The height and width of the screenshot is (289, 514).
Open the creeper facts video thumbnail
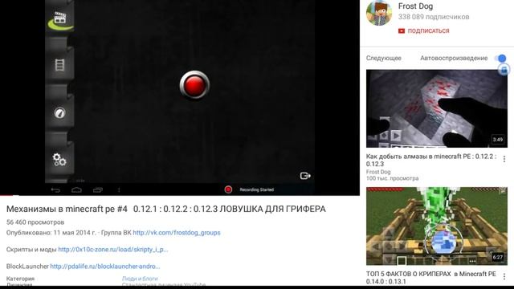tap(437, 226)
